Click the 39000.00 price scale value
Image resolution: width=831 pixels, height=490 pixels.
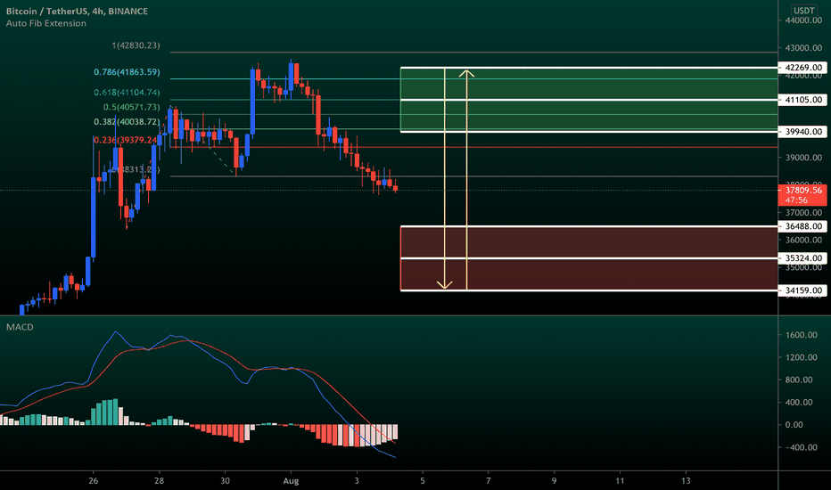coord(803,158)
